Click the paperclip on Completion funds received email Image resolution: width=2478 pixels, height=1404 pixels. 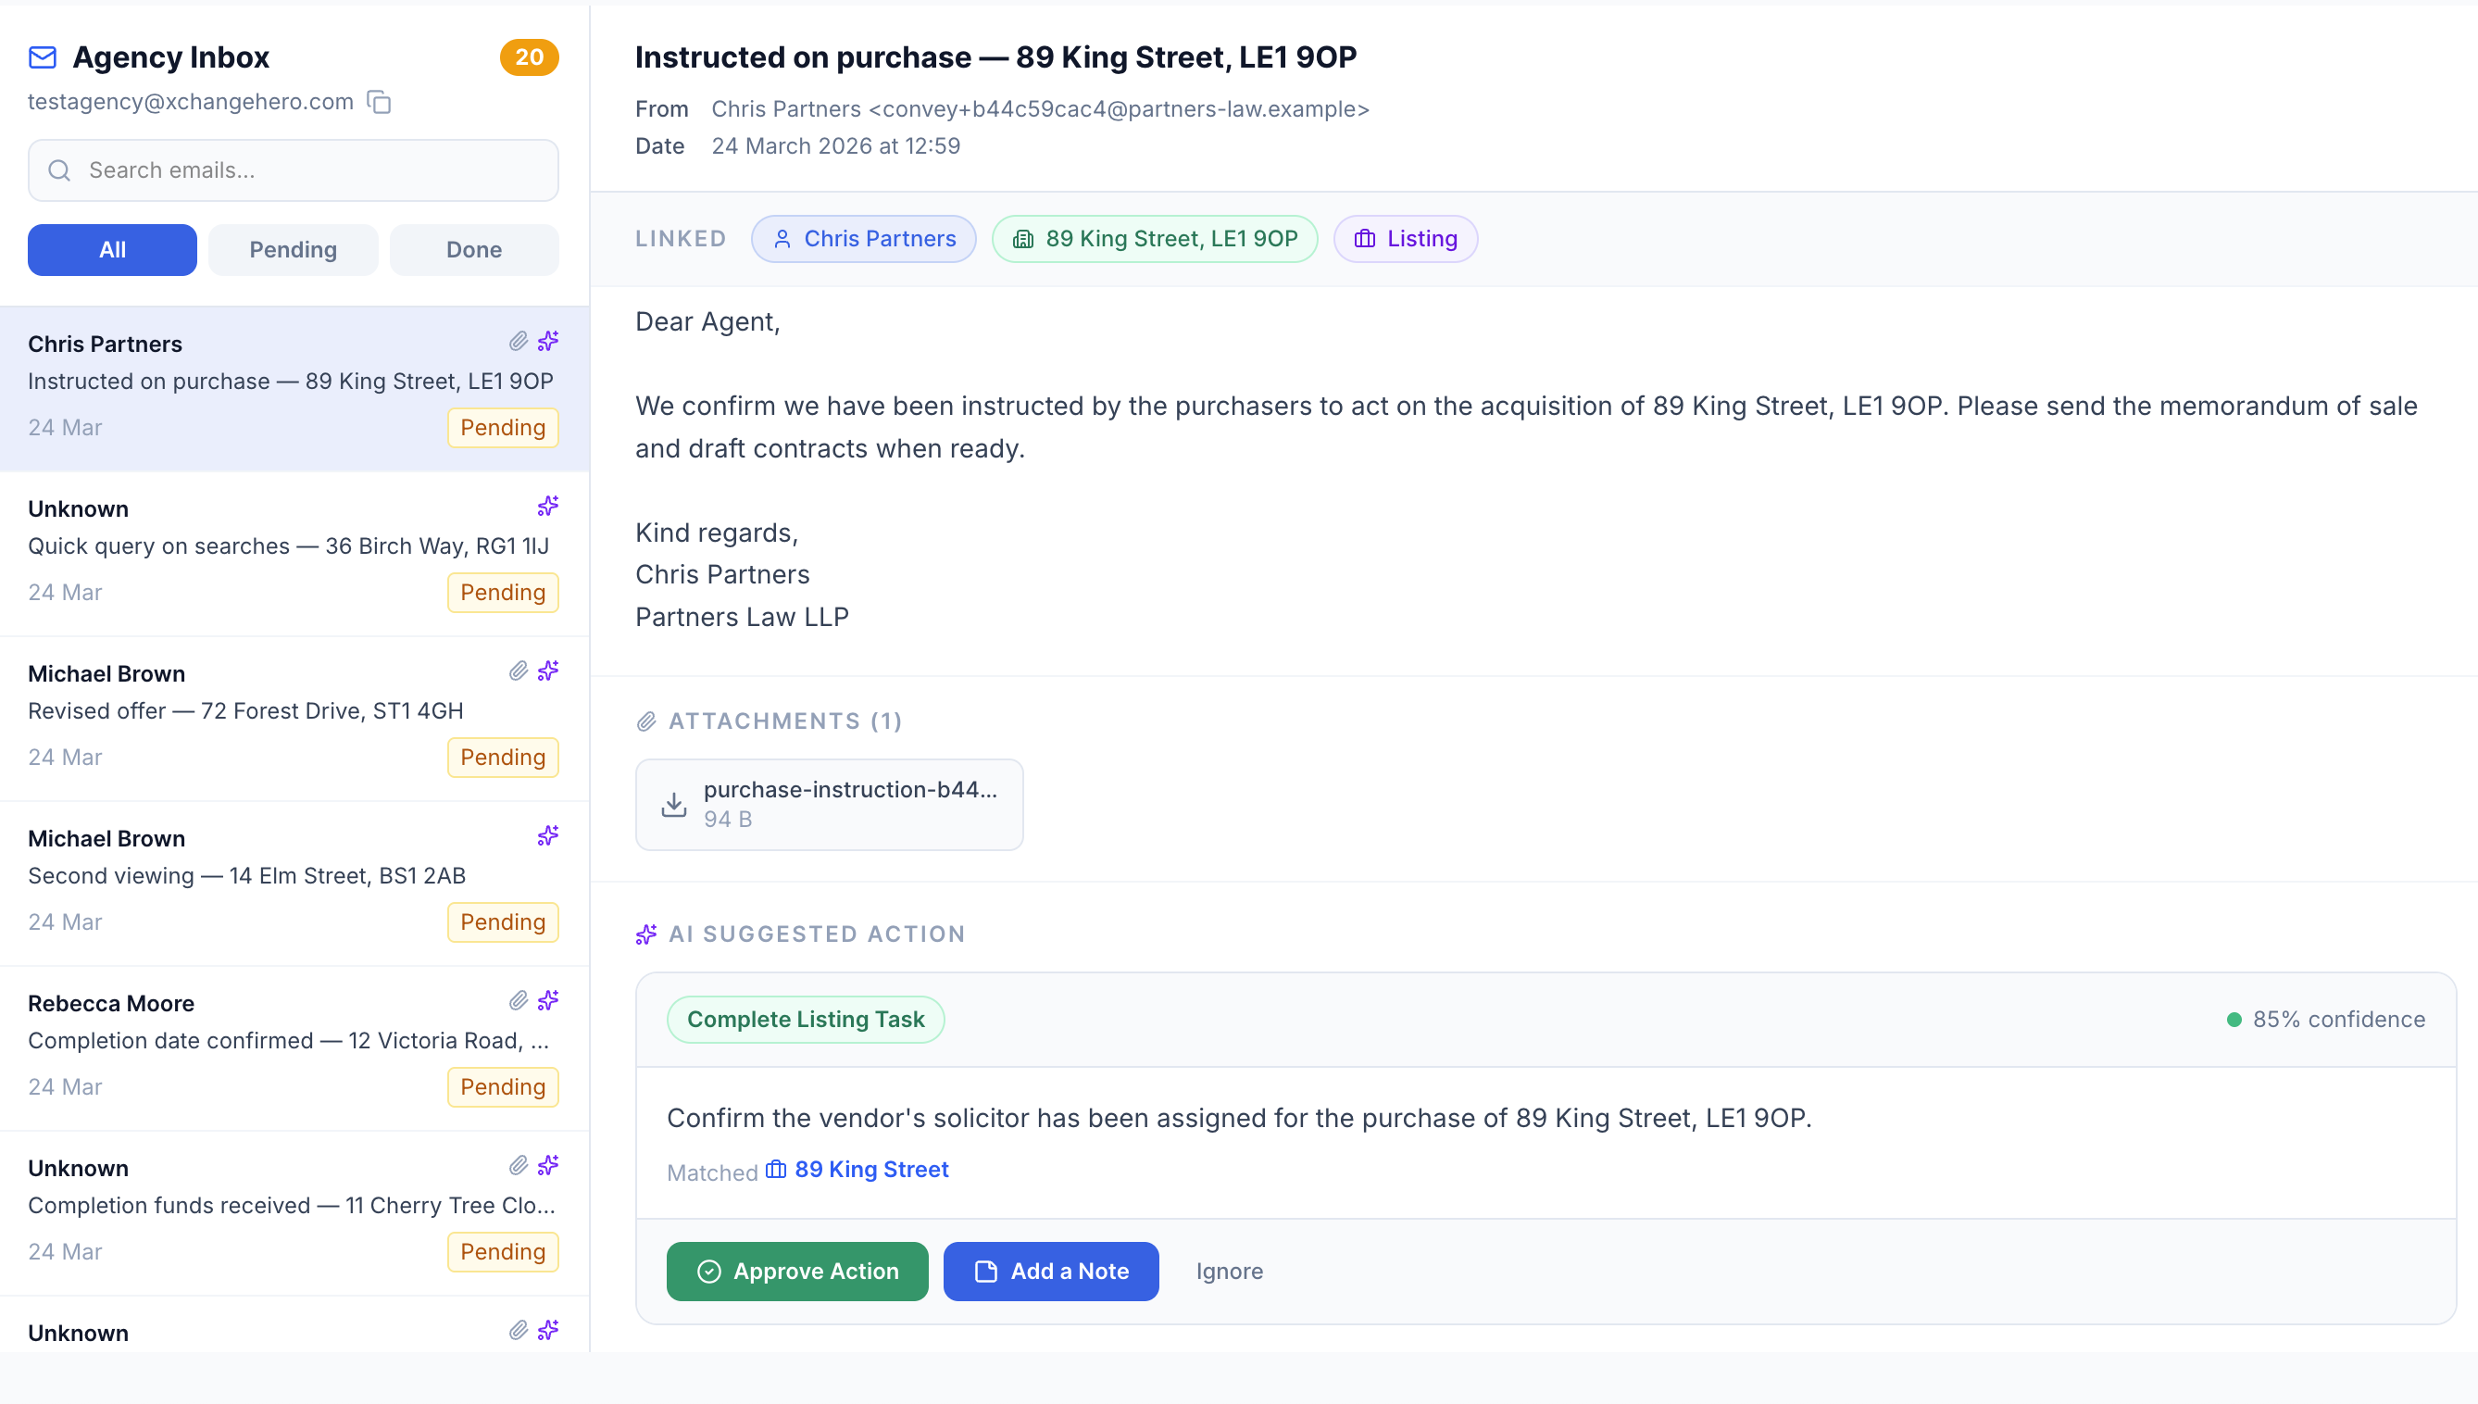517,1166
